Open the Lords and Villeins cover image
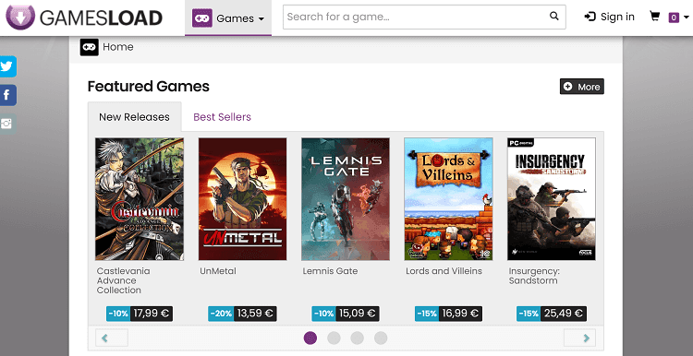 [448, 199]
